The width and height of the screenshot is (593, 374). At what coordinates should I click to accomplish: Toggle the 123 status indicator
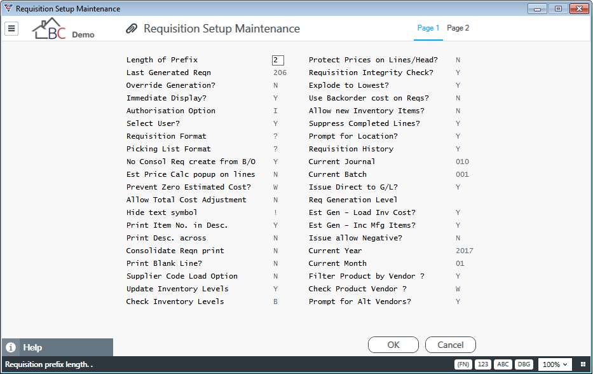click(482, 364)
